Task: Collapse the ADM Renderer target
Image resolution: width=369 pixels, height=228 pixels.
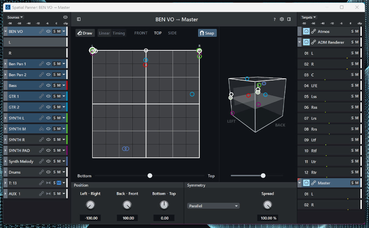Action: click(x=299, y=42)
